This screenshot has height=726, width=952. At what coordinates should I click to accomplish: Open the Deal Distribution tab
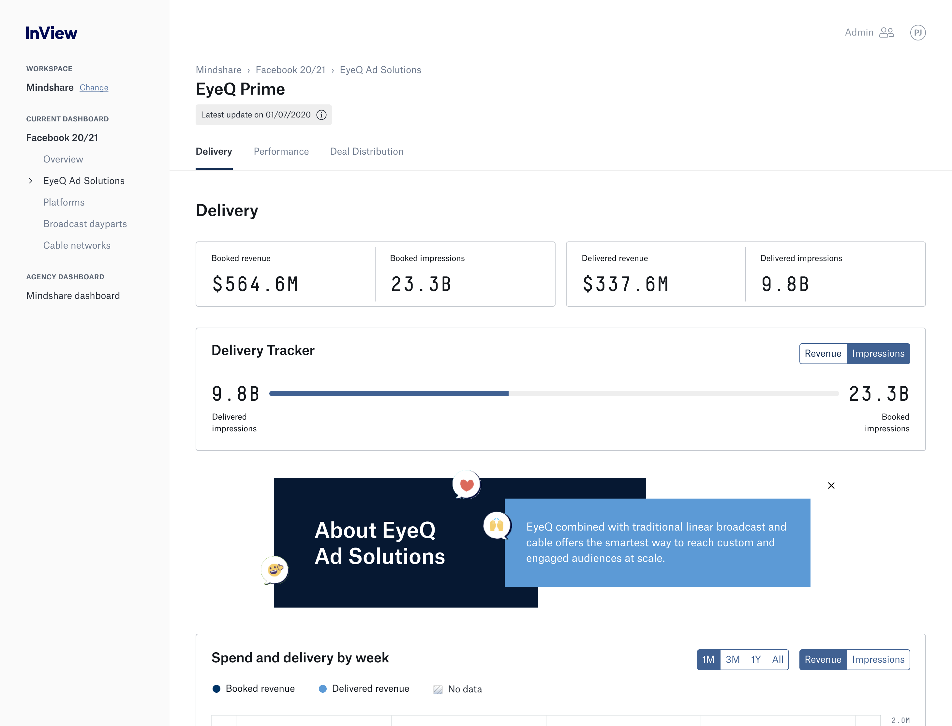pos(366,151)
